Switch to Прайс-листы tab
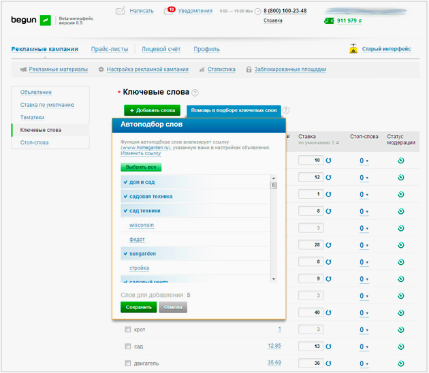The image size is (429, 373). 111,49
